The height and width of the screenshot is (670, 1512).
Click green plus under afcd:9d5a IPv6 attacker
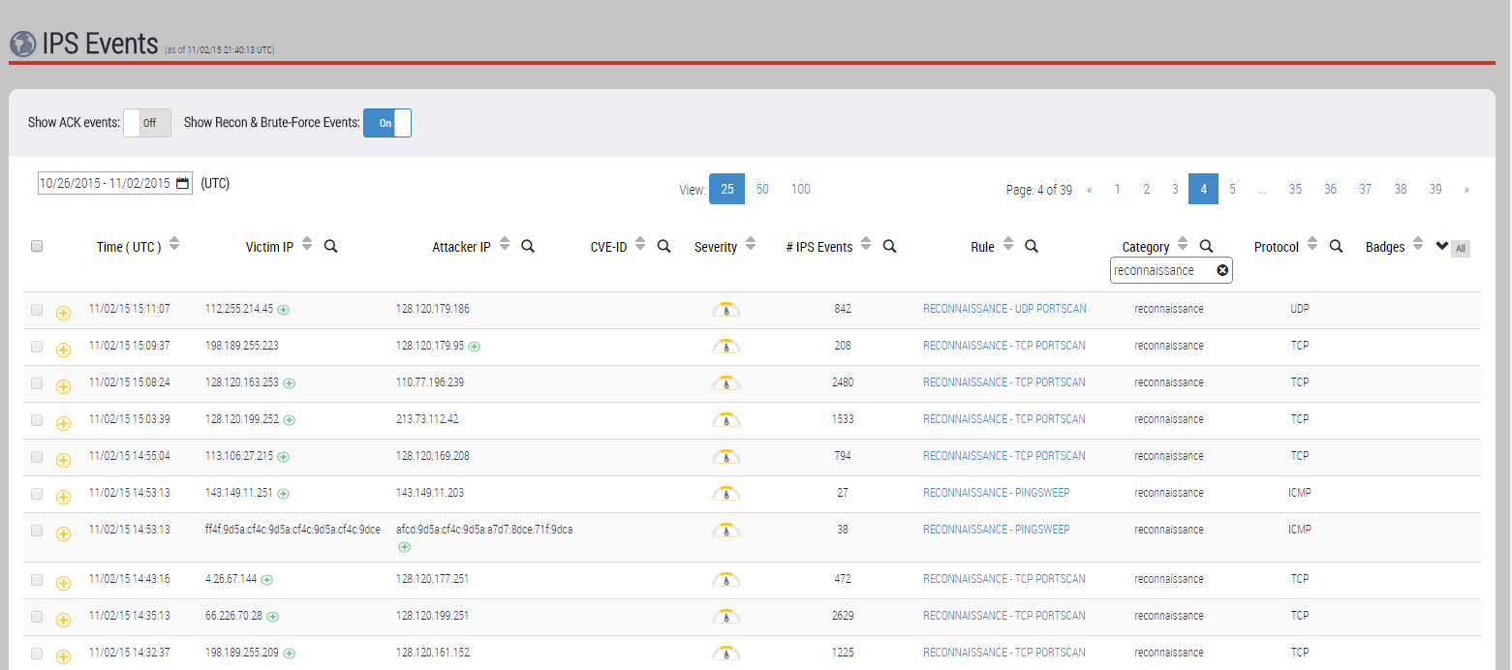click(x=404, y=547)
